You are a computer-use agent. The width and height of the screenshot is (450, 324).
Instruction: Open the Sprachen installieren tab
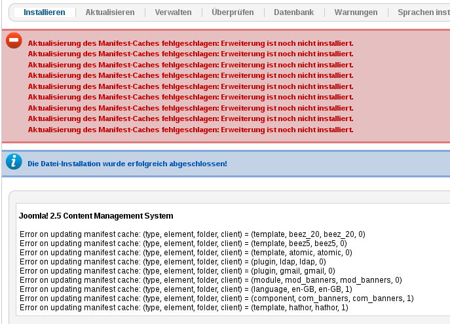(x=424, y=12)
